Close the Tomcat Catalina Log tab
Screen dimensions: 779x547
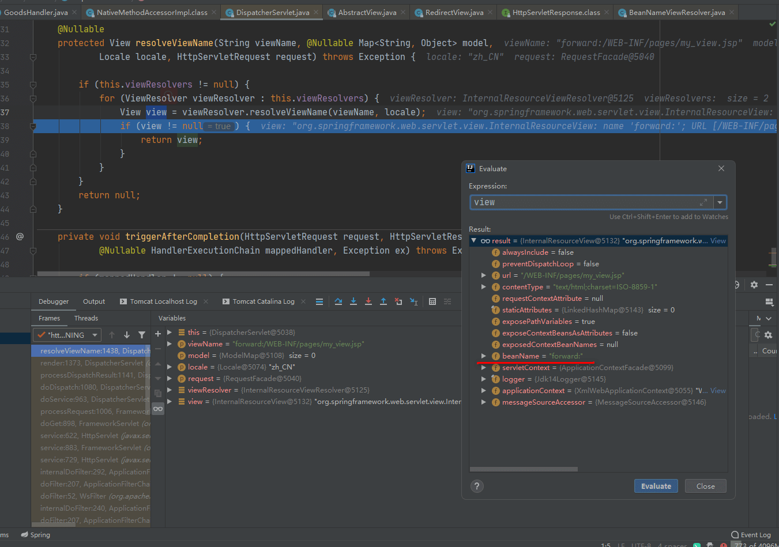click(304, 301)
